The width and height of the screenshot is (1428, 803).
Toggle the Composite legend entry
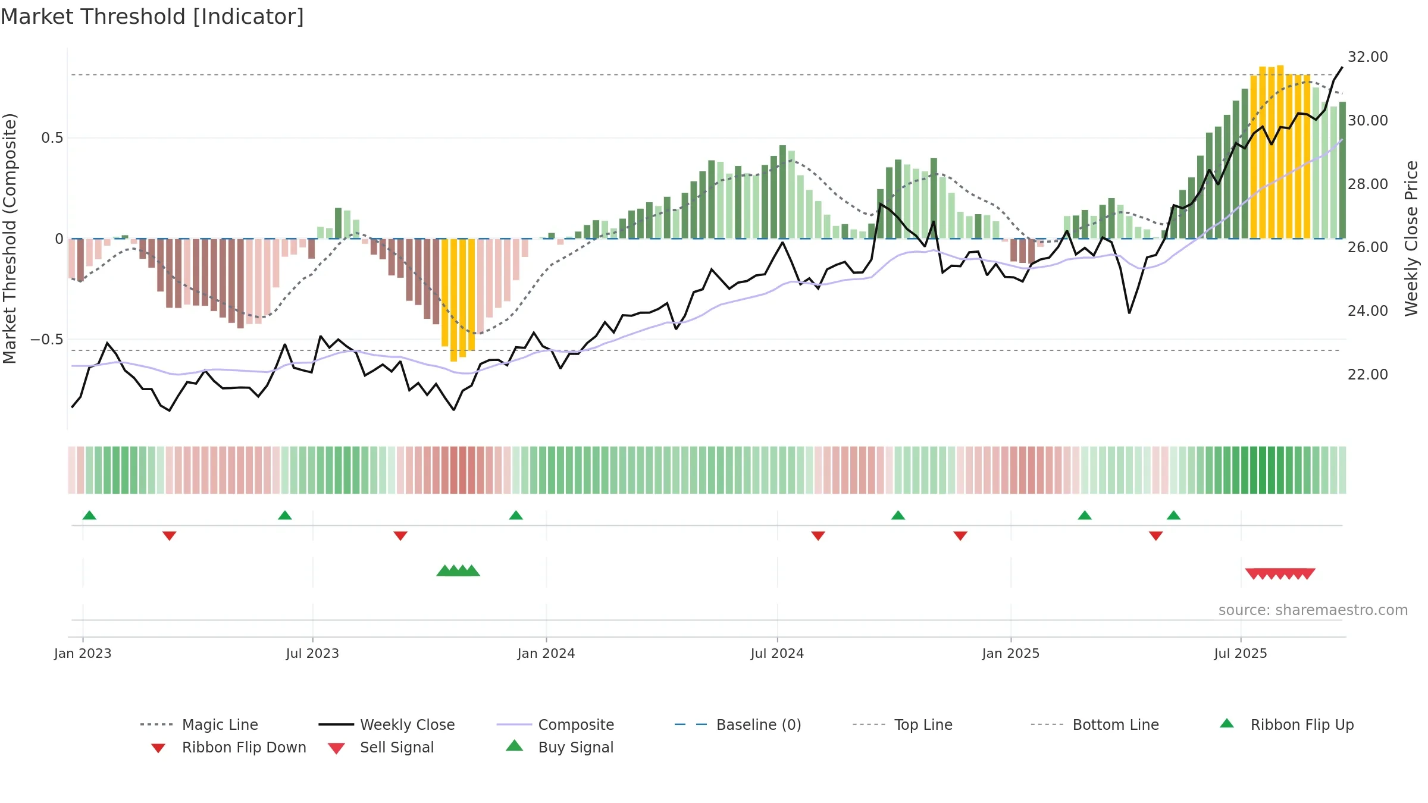555,724
